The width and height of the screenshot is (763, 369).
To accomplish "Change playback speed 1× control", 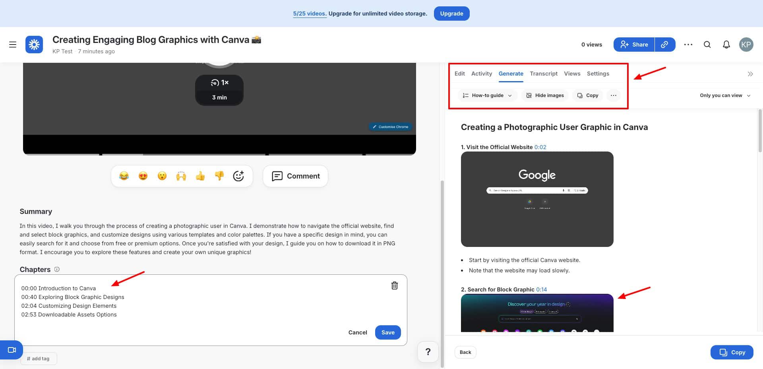I will pyautogui.click(x=219, y=83).
